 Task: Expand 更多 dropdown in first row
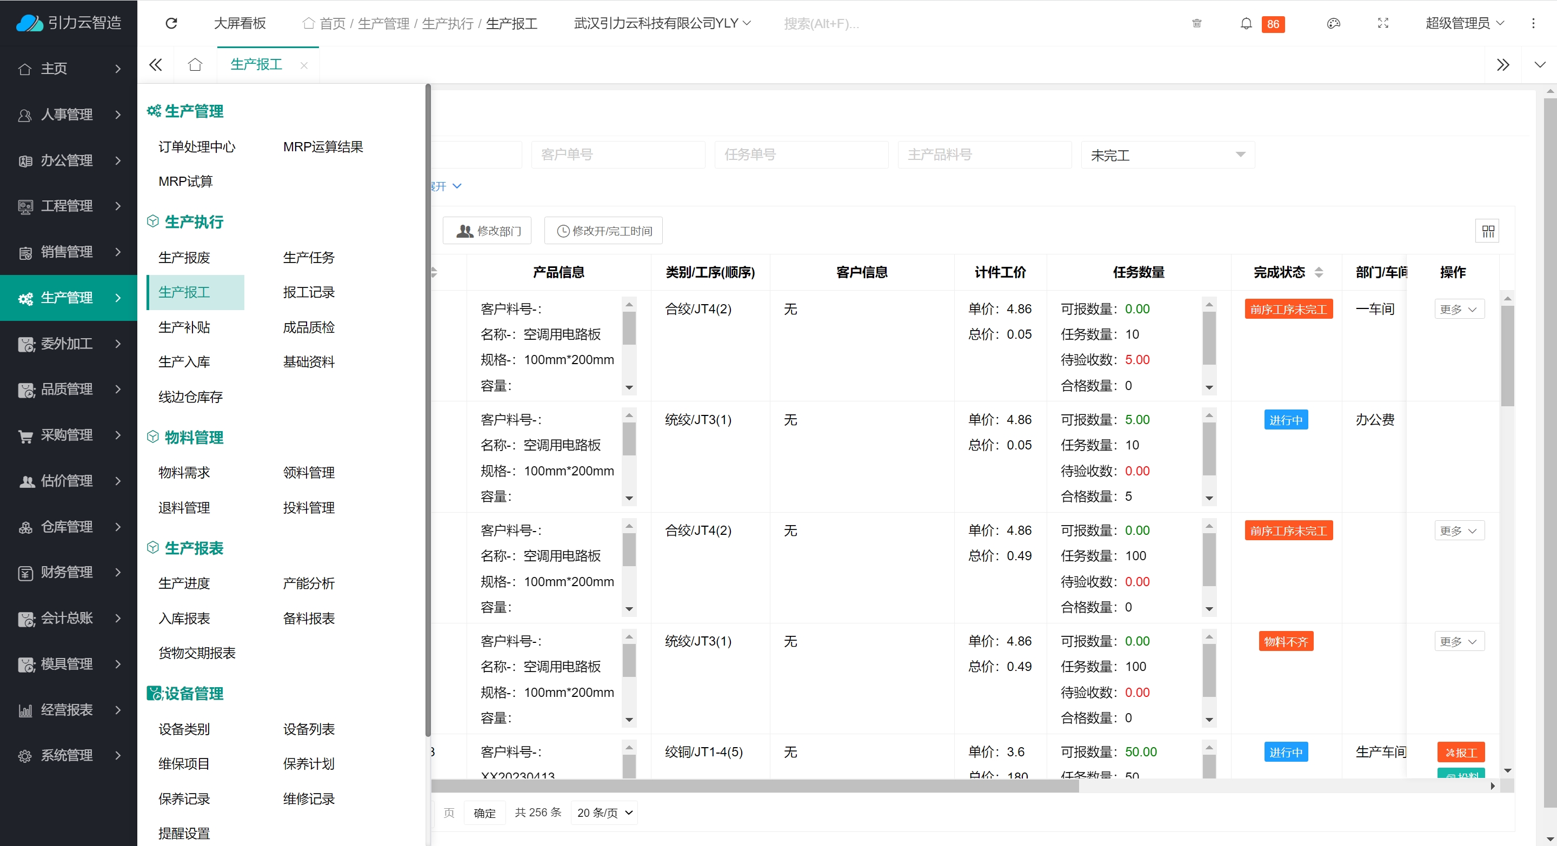1459,309
